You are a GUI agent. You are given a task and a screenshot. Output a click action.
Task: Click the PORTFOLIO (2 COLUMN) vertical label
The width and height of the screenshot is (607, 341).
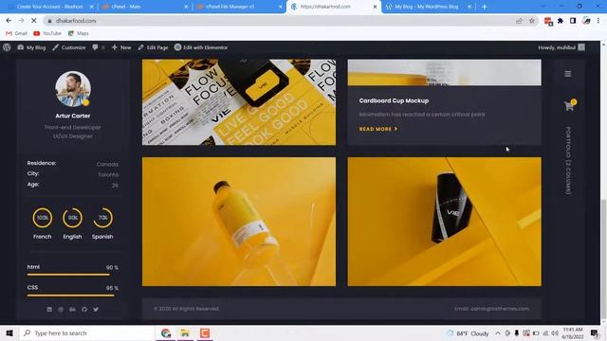click(568, 160)
